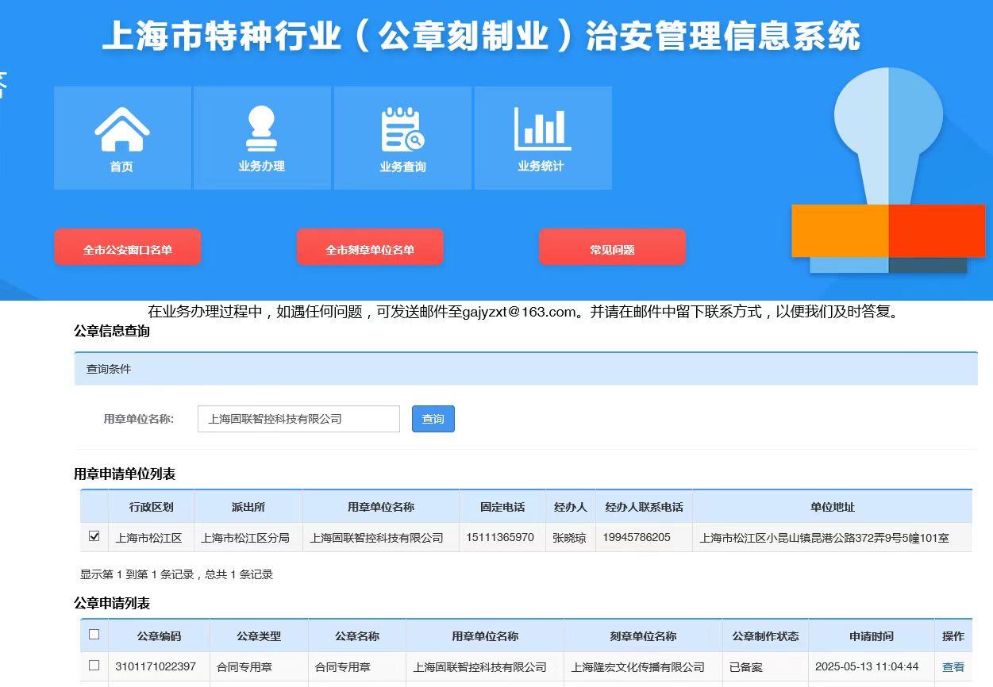Sort by 申请时间 column header

(x=871, y=636)
